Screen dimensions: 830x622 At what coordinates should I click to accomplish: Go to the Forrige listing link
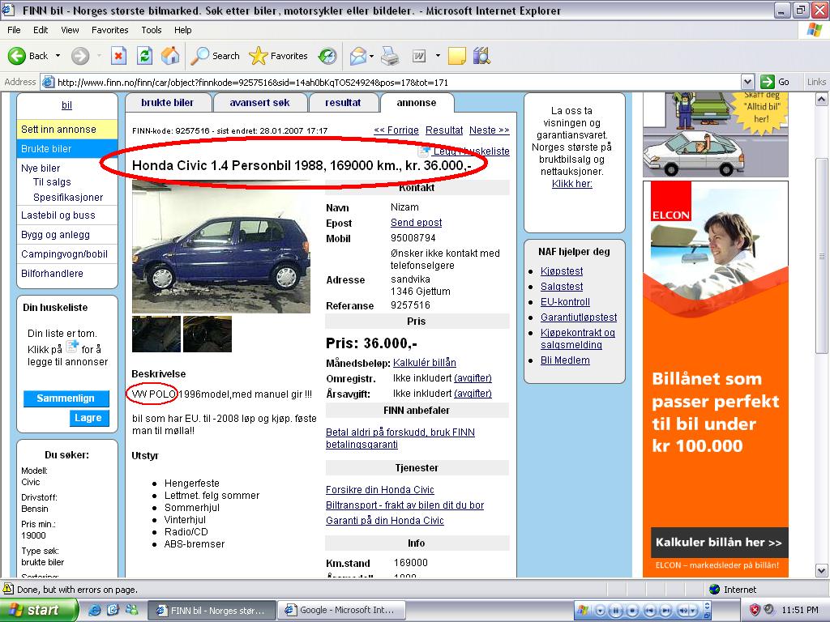coord(396,130)
